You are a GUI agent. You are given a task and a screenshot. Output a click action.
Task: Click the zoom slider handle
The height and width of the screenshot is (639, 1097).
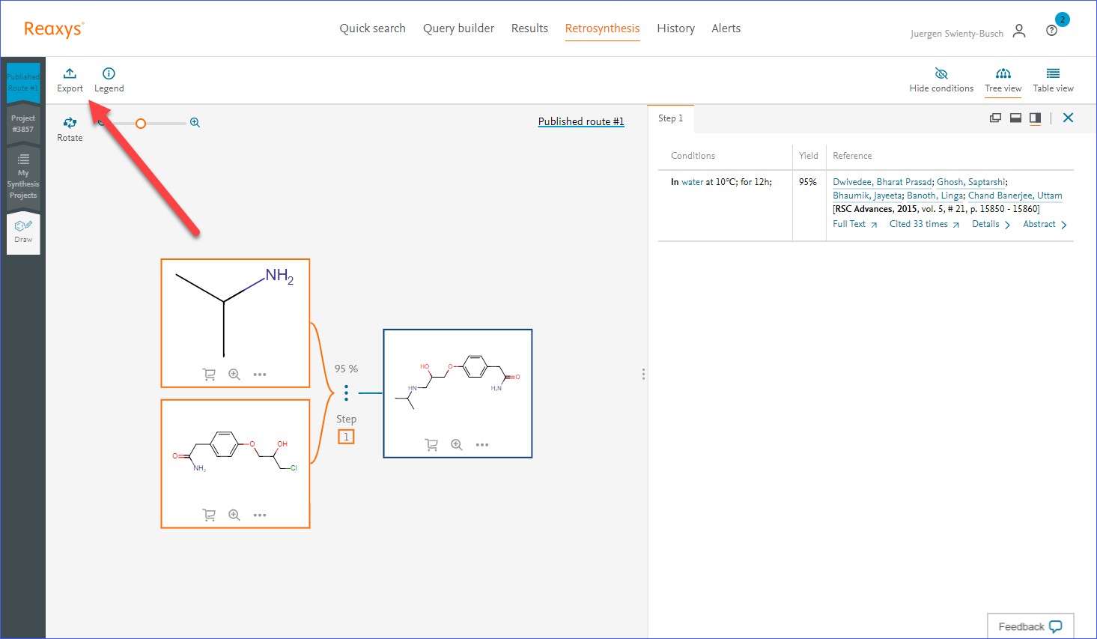click(141, 124)
